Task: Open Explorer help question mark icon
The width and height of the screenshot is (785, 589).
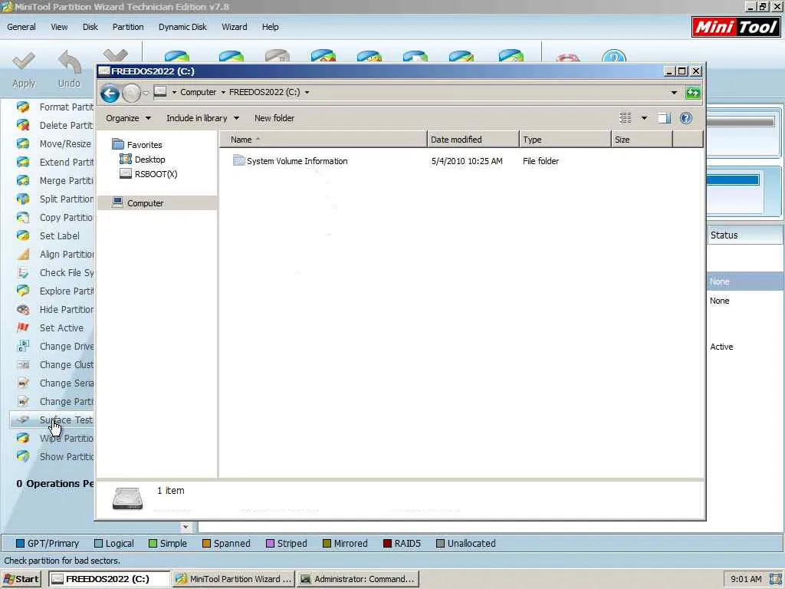Action: pos(686,118)
